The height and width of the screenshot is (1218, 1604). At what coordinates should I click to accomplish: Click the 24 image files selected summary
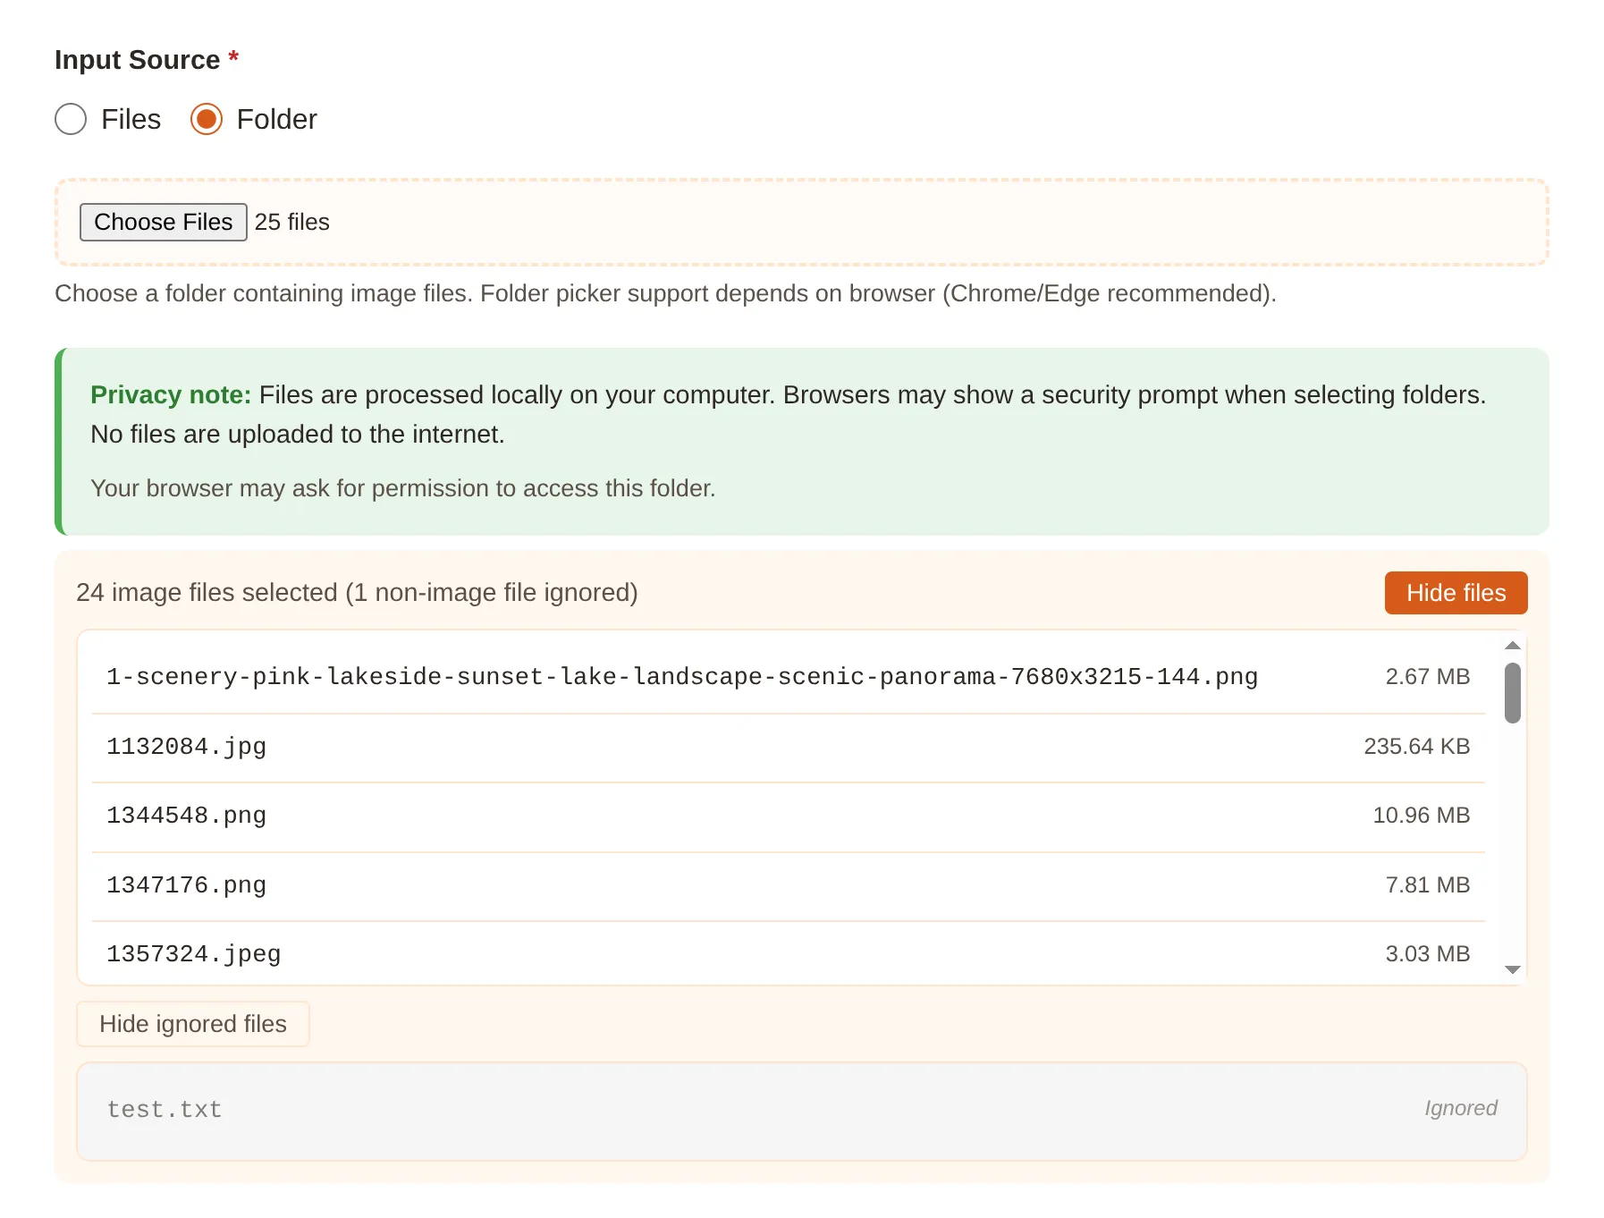click(357, 593)
